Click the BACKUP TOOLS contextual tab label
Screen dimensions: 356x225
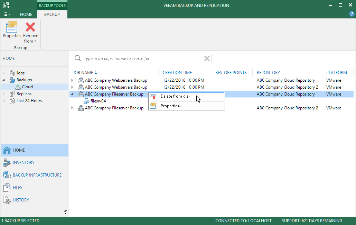(52, 6)
